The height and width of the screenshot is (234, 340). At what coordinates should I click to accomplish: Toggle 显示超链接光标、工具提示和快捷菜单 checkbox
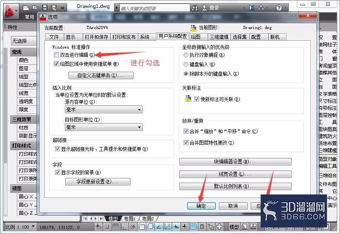[57, 149]
